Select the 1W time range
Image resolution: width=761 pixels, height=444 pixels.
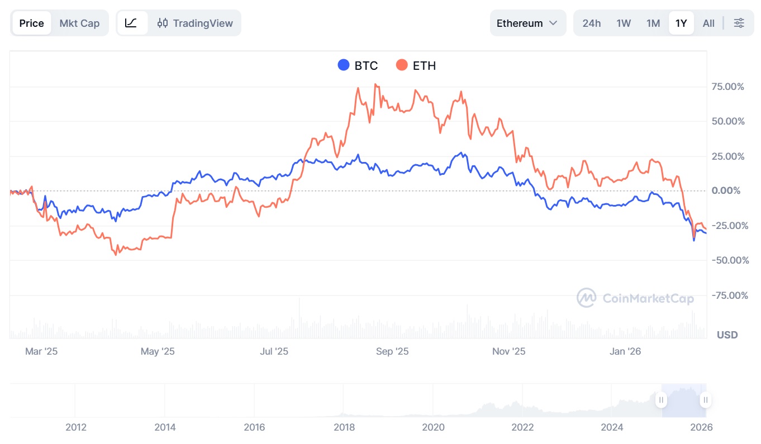point(624,23)
